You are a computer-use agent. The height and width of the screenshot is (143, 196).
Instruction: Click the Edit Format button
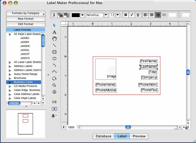tap(26, 24)
